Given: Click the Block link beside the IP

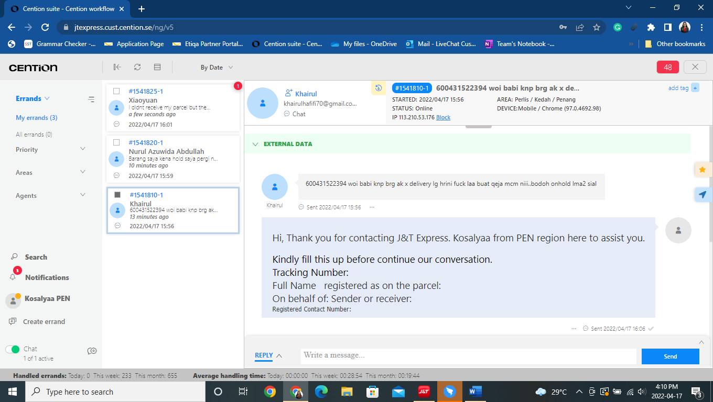Looking at the screenshot, I should coord(443,117).
